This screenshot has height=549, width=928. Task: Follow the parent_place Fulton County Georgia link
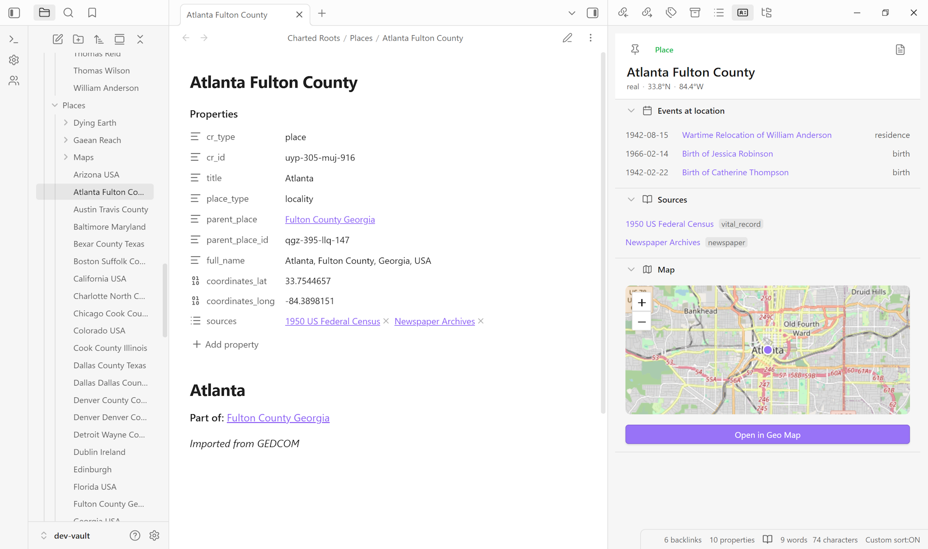[x=330, y=219]
